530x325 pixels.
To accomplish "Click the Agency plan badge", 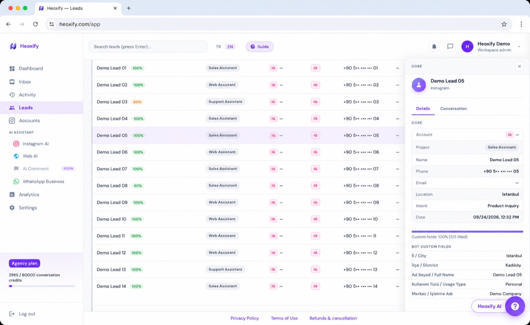I will [x=24, y=264].
